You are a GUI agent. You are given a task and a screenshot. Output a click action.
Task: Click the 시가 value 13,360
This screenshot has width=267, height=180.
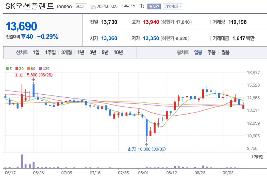(x=109, y=38)
